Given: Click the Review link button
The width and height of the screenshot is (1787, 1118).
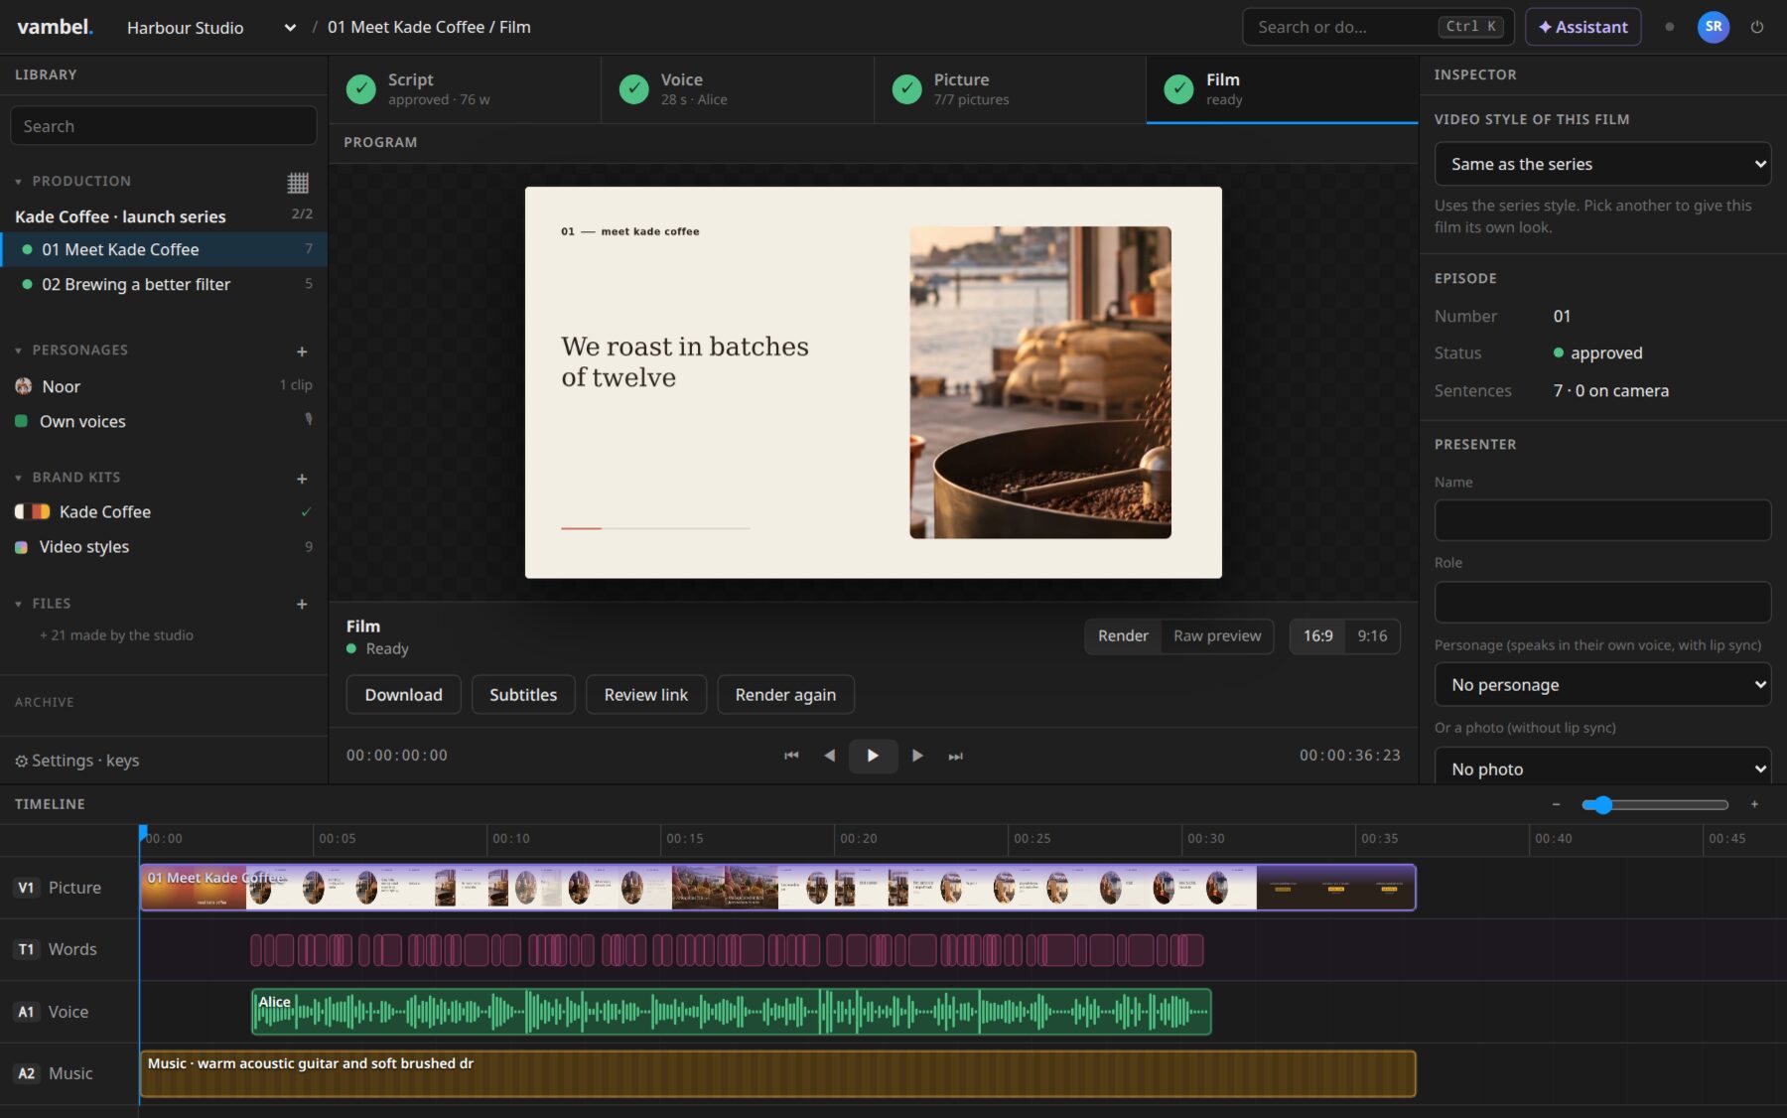Looking at the screenshot, I should tap(645, 695).
